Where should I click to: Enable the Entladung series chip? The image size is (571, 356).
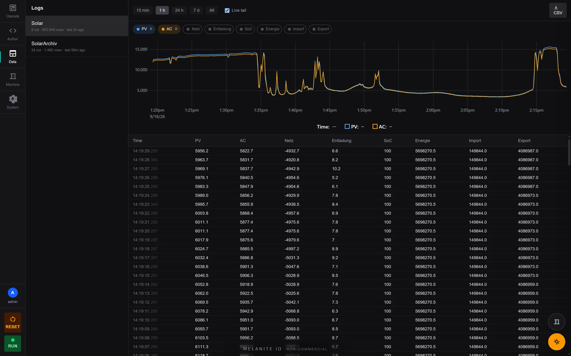click(x=219, y=29)
